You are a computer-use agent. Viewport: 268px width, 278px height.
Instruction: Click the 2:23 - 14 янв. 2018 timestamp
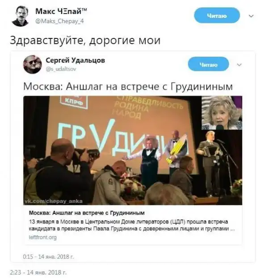(x=38, y=272)
